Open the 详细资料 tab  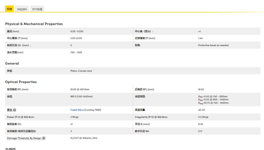22,9
